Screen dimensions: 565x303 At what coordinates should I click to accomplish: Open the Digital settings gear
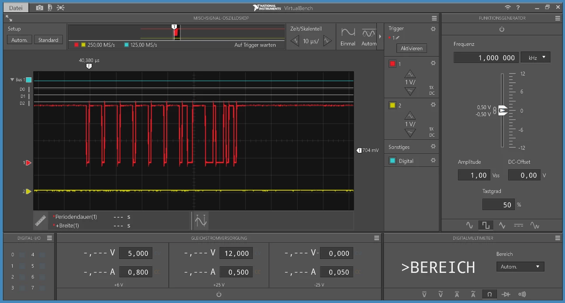[x=433, y=160]
